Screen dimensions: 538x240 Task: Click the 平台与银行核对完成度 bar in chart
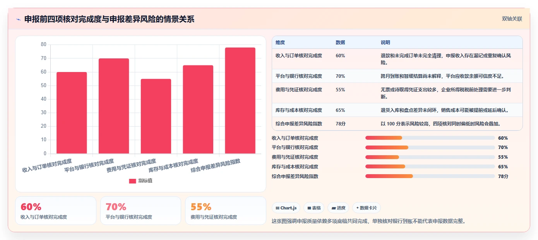[114, 106]
